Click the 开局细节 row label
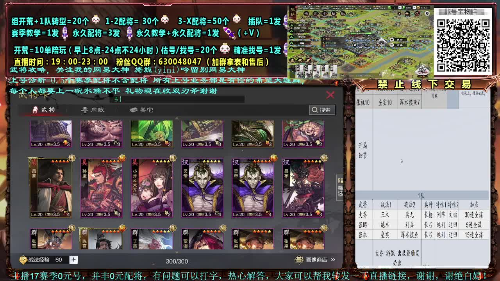This screenshot has width=500, height=281. pyautogui.click(x=363, y=150)
